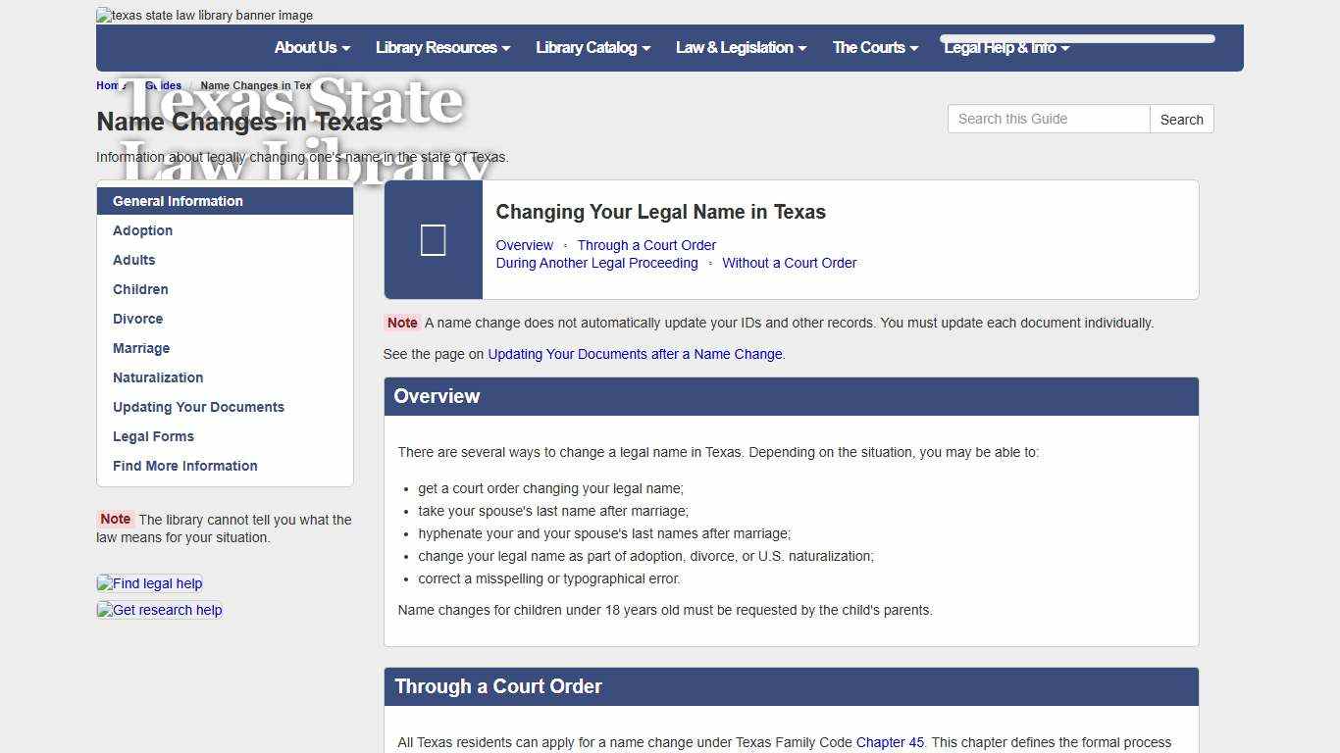
Task: Expand the Law & Legislation menu
Action: coord(741,47)
